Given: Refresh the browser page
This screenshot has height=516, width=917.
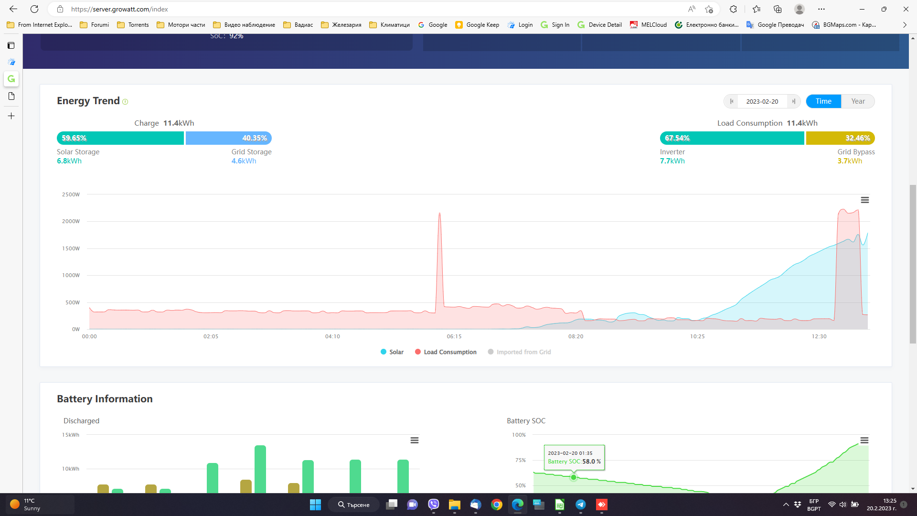Looking at the screenshot, I should tap(34, 9).
